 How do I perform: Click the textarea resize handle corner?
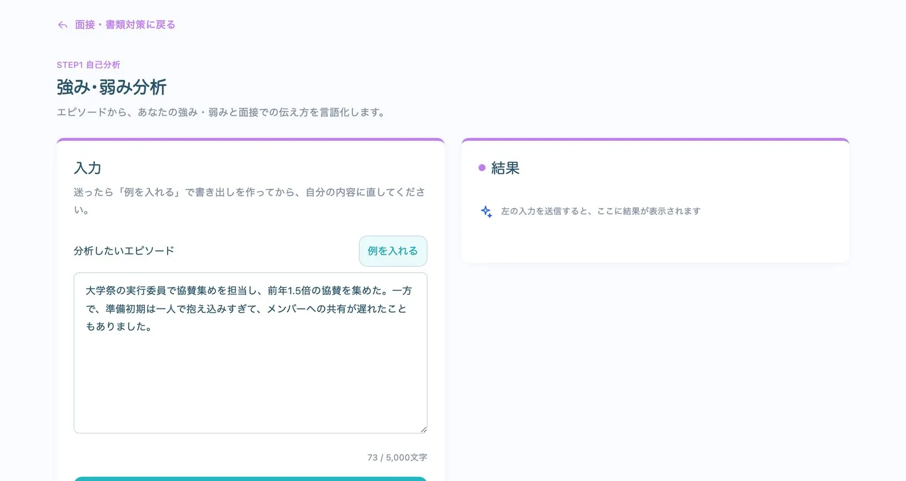pyautogui.click(x=424, y=430)
